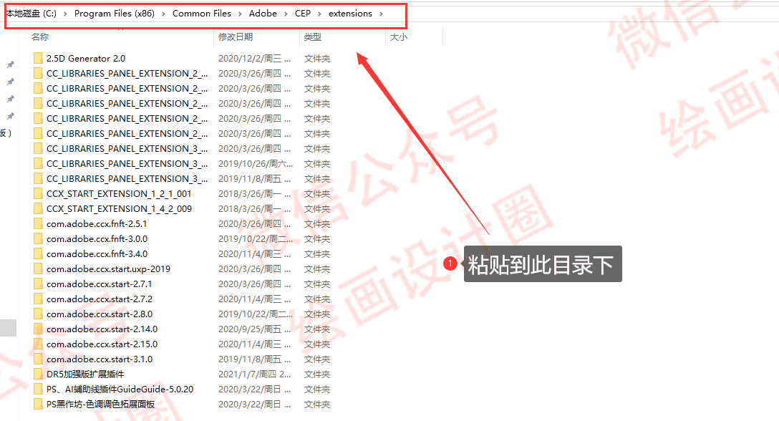779x421 pixels.
Task: Go to Common Files breadcrumb
Action: (x=202, y=14)
